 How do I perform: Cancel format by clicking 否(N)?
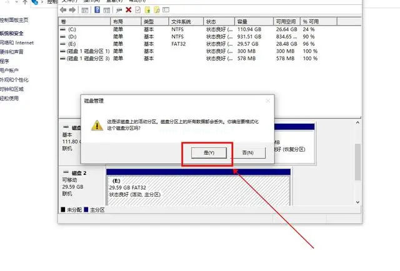[247, 153]
